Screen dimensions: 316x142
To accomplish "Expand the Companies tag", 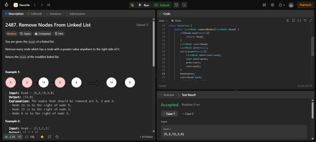I will tap(43, 34).
